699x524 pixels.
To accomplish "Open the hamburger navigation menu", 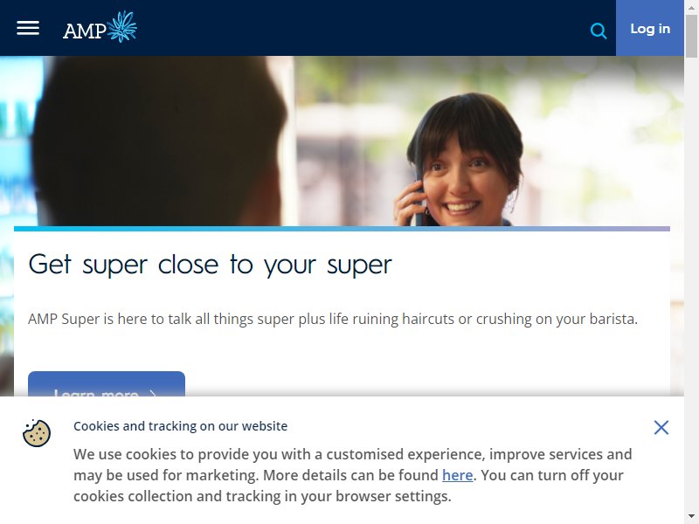I will click(x=28, y=28).
